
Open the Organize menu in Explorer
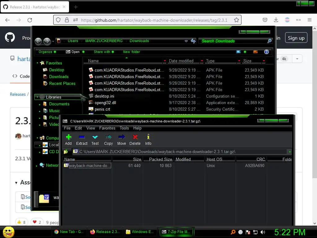pyautogui.click(x=47, y=52)
